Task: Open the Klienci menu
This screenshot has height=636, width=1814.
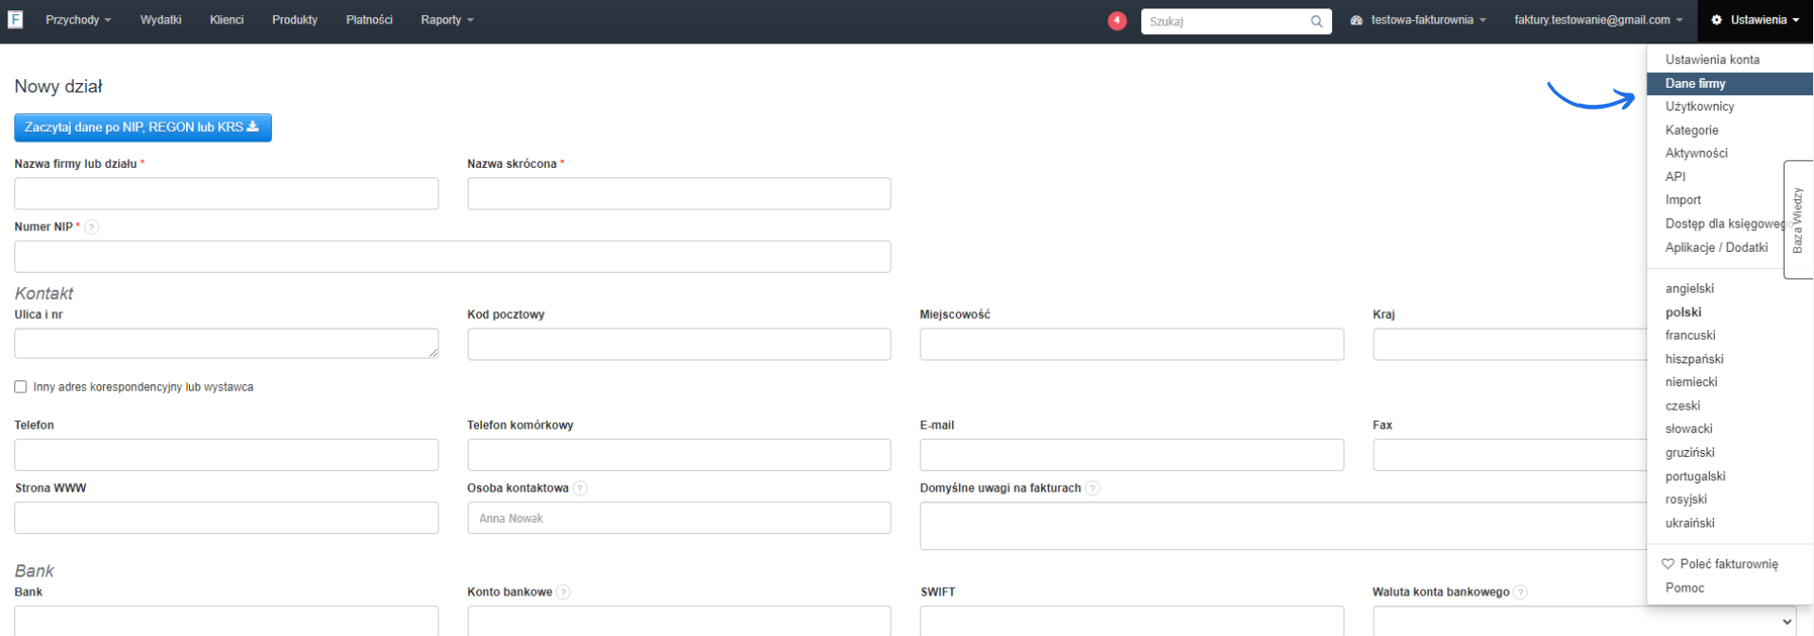Action: pos(227,20)
